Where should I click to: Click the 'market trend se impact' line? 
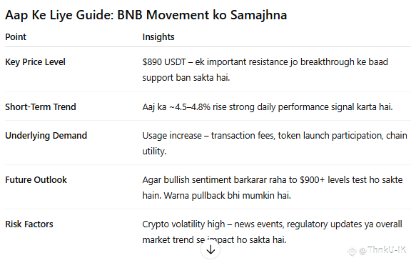click(x=214, y=239)
